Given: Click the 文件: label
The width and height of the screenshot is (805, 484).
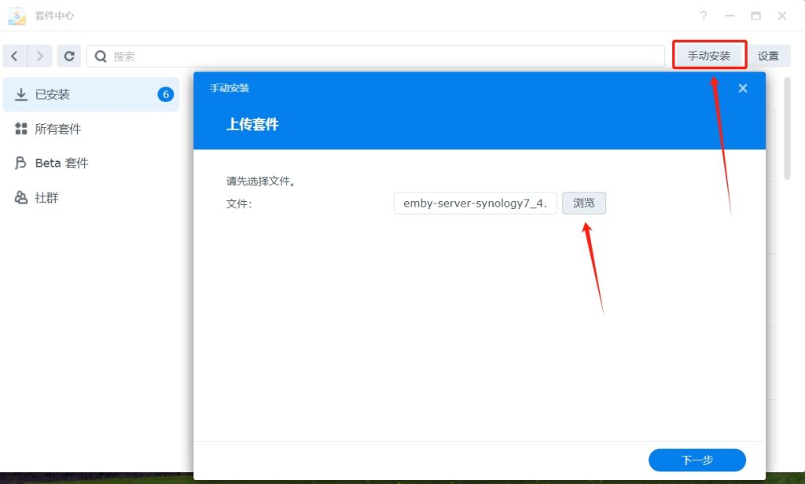Looking at the screenshot, I should click(239, 203).
